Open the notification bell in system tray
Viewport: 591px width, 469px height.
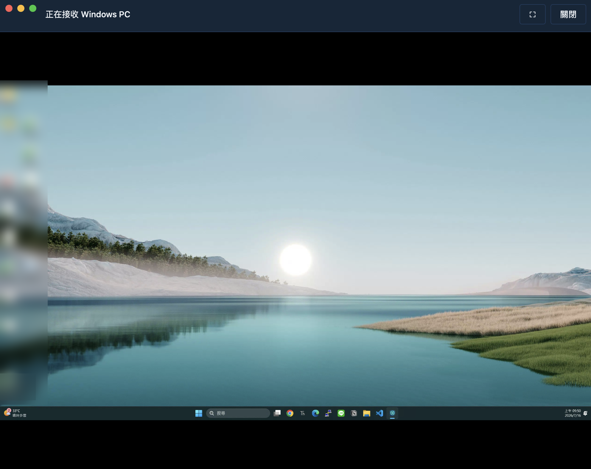(x=585, y=413)
